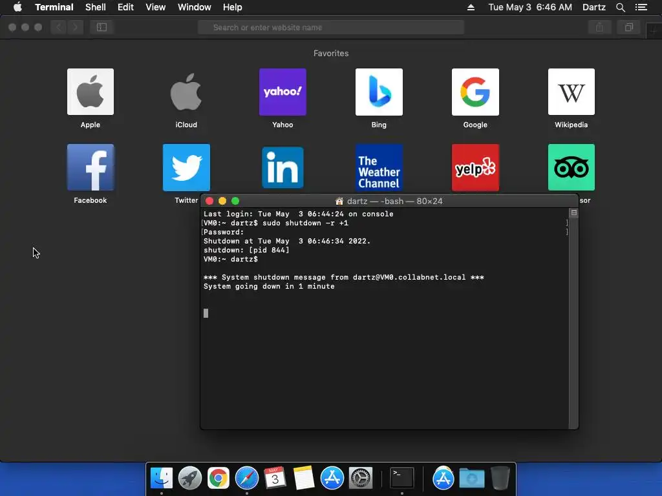
Task: Zoom the Terminal window with green button
Action: [x=235, y=201]
